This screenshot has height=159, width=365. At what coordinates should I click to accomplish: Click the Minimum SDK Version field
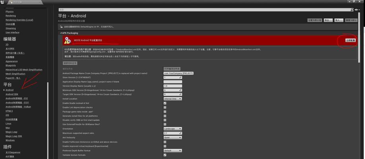pos(173,90)
